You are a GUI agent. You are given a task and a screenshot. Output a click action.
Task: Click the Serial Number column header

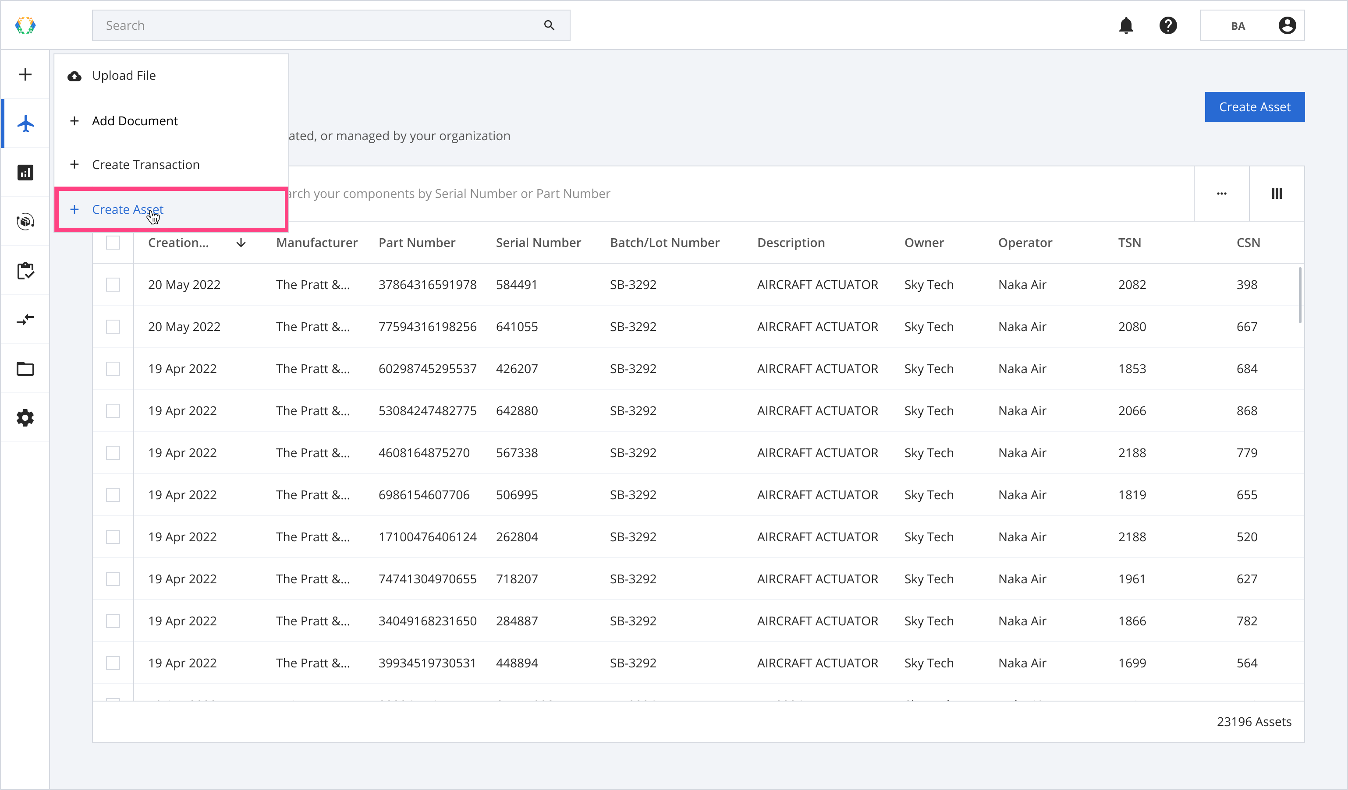click(x=538, y=243)
